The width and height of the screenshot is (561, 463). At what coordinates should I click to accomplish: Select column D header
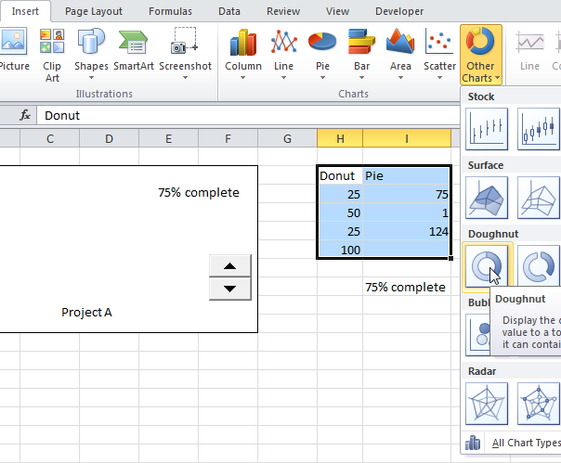109,138
